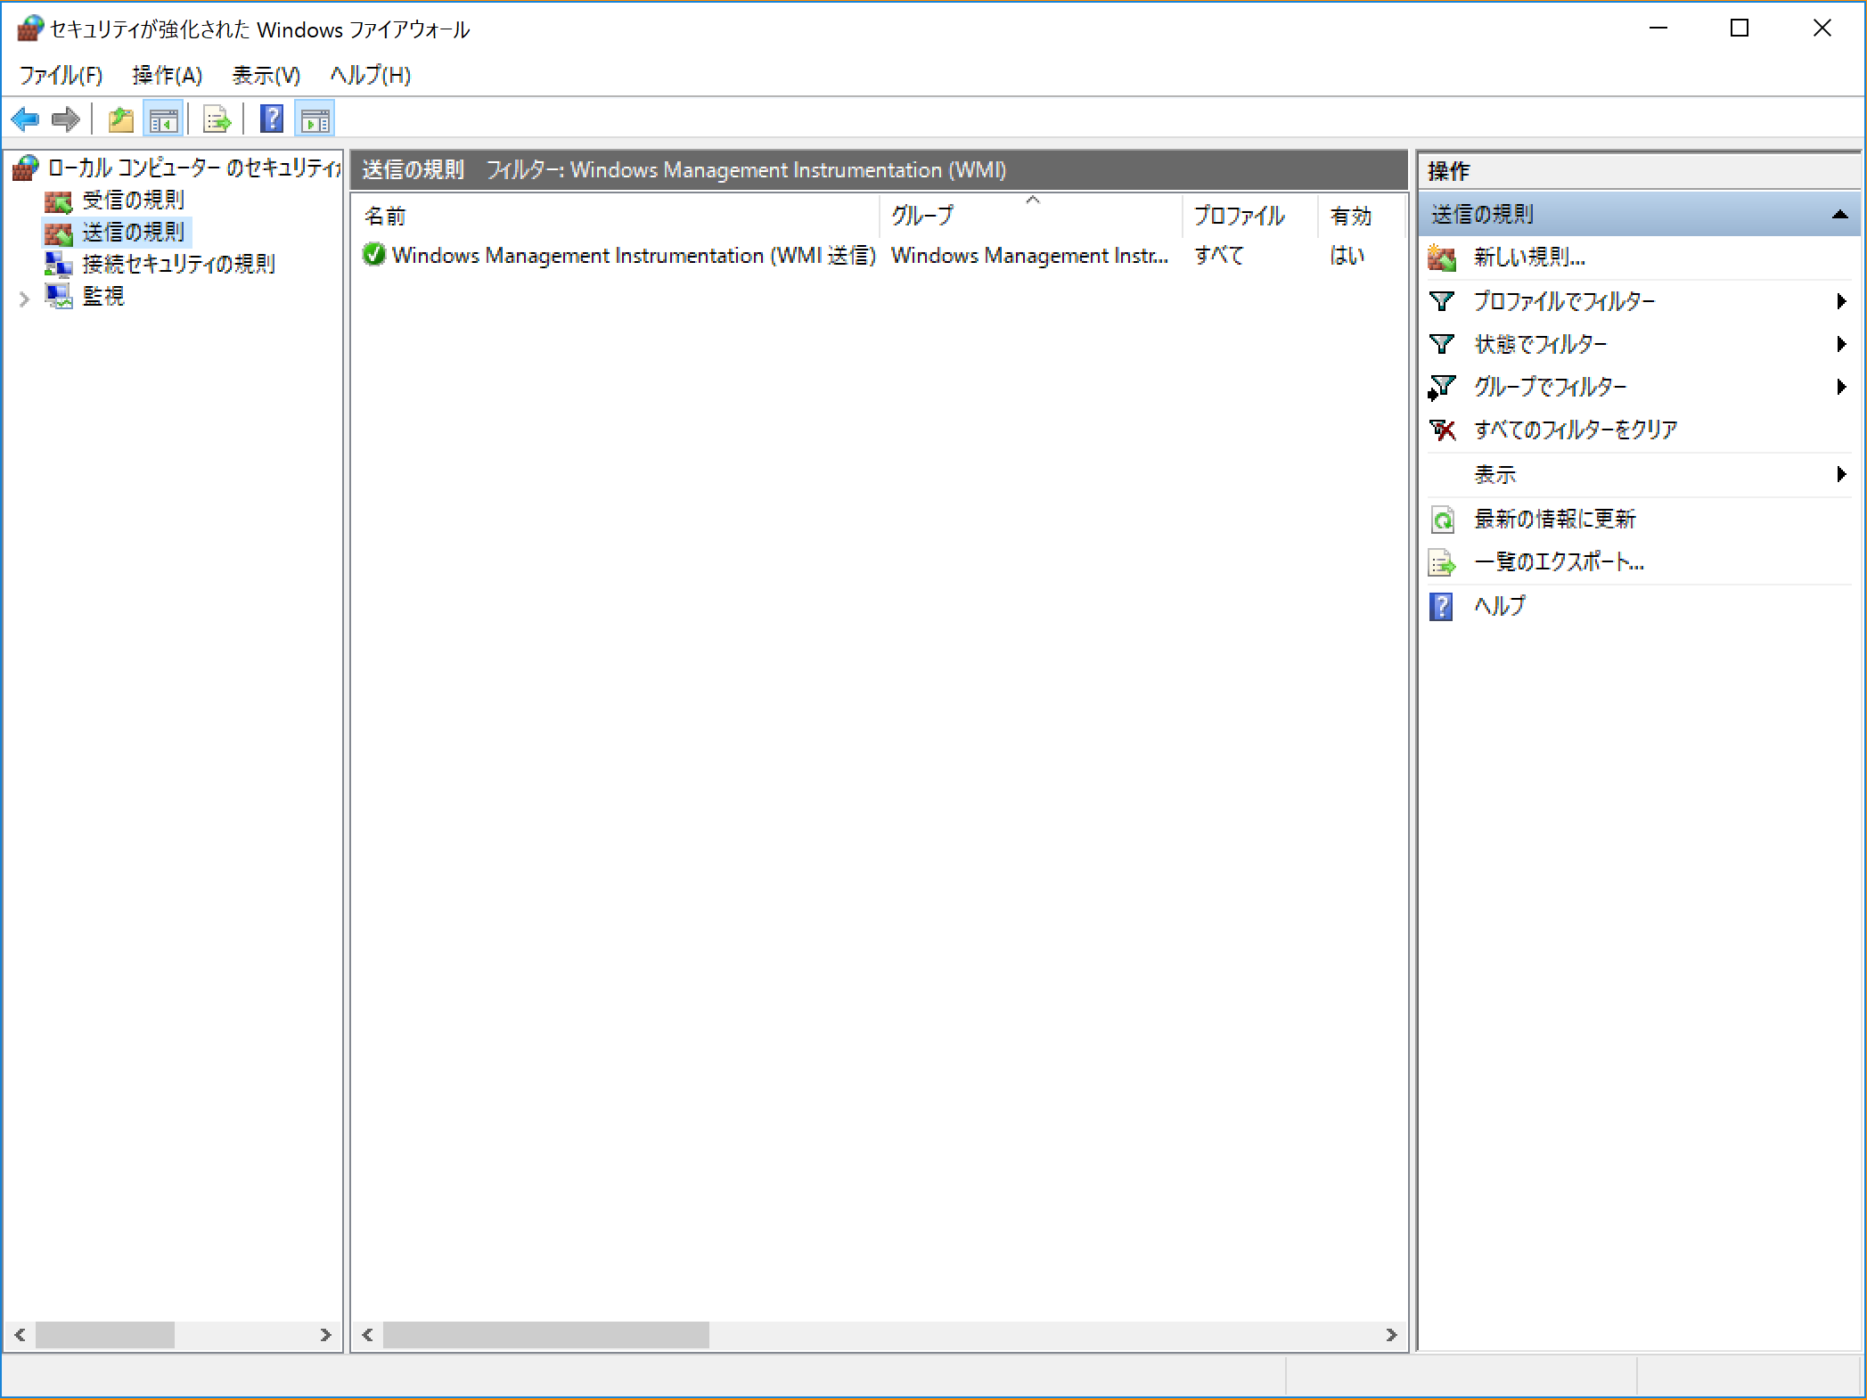The image size is (1867, 1400).
Task: Open グループでフィルター submenu arrow
Action: (x=1841, y=387)
